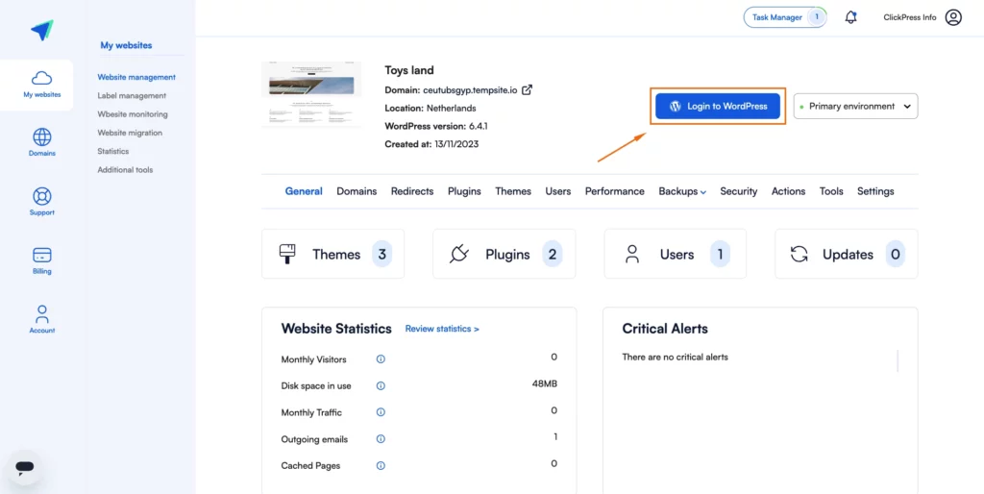
Task: Switch to the Users tab
Action: pyautogui.click(x=558, y=191)
